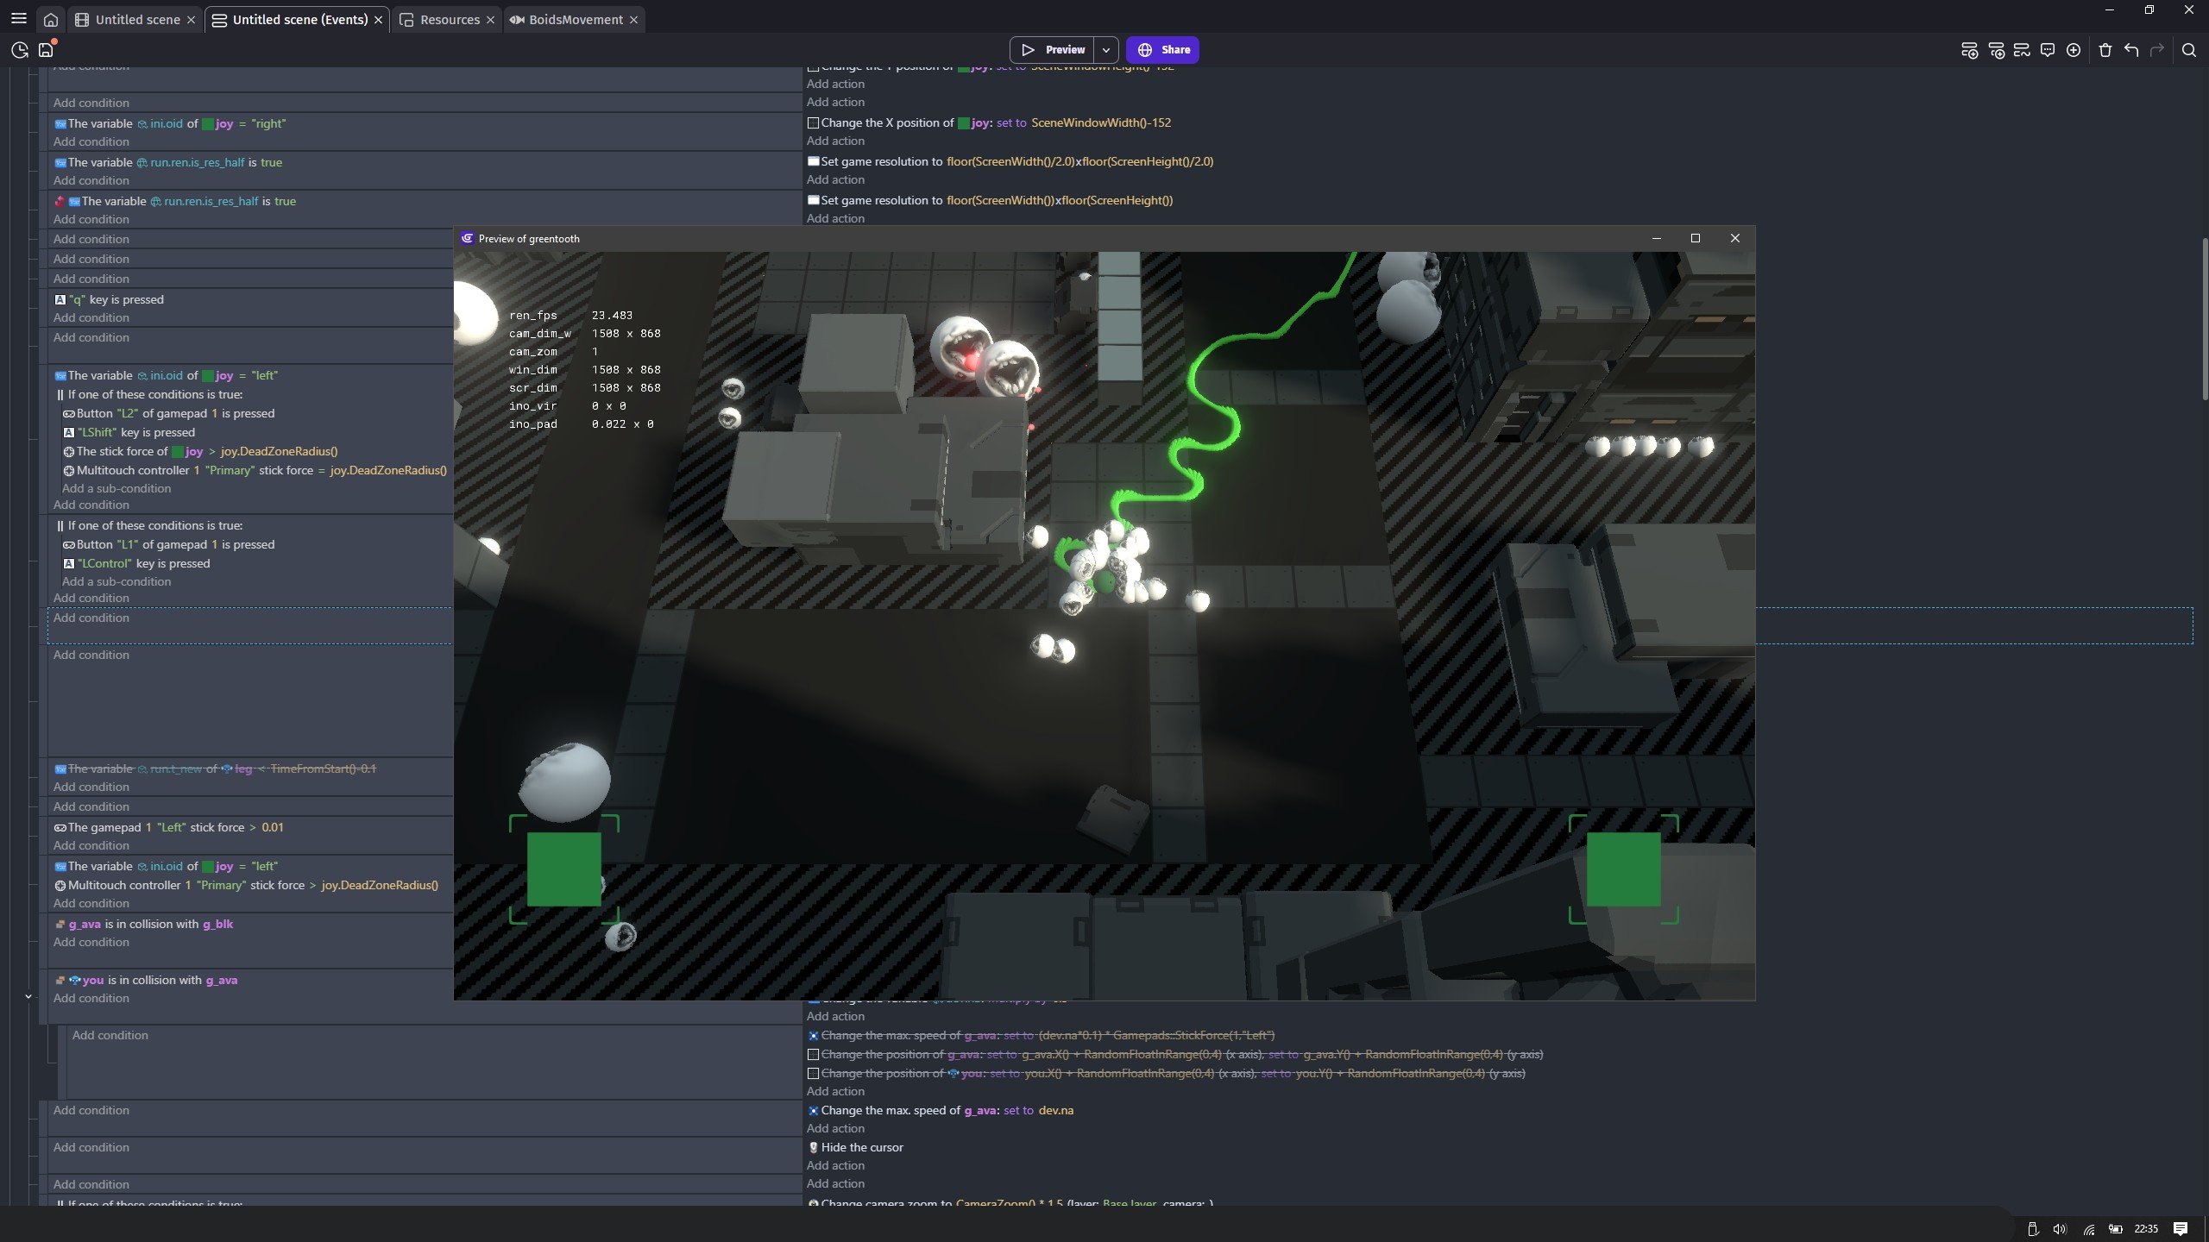Click the ren_fps 23.483 debug readout in preview
The image size is (2209, 1242).
pos(570,316)
